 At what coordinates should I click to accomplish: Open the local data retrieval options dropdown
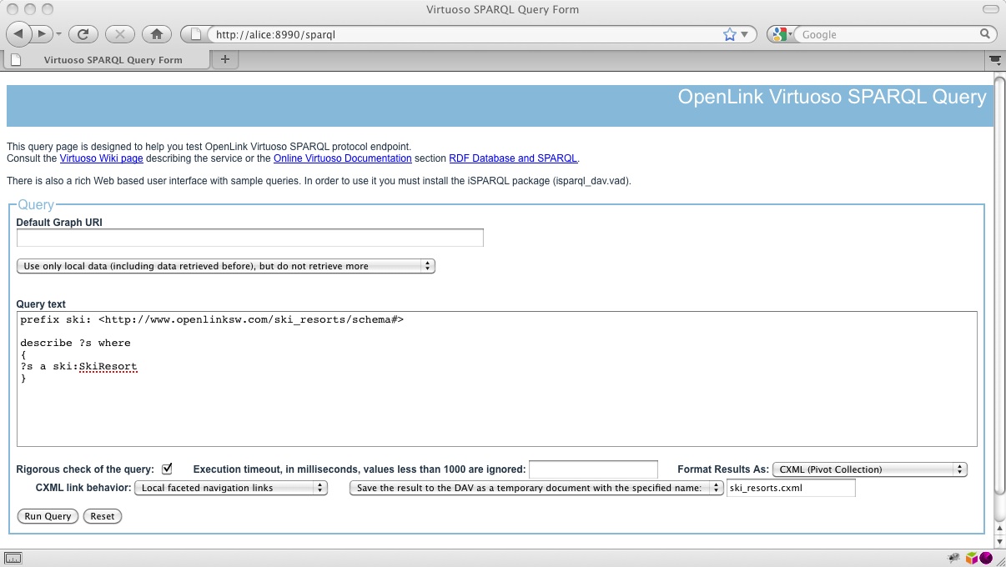point(226,266)
